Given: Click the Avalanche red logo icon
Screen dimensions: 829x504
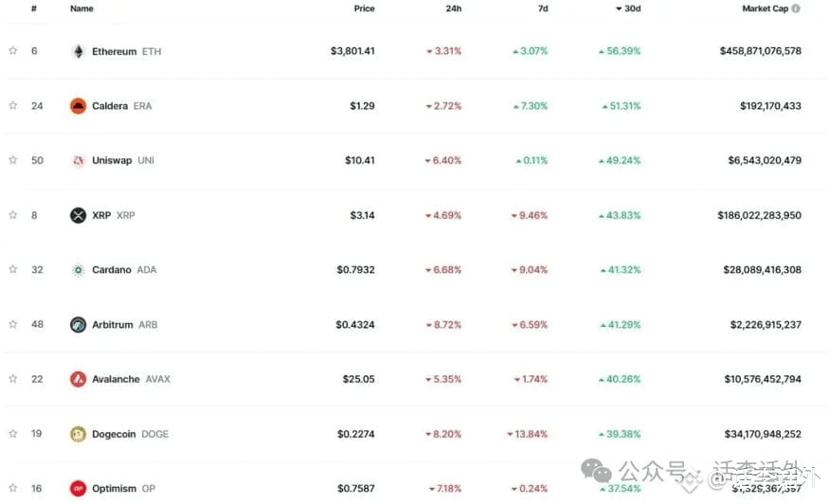Looking at the screenshot, I should (79, 379).
